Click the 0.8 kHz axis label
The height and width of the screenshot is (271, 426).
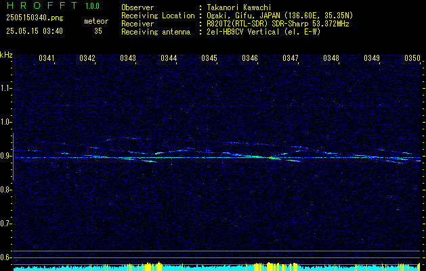pyautogui.click(x=5, y=190)
